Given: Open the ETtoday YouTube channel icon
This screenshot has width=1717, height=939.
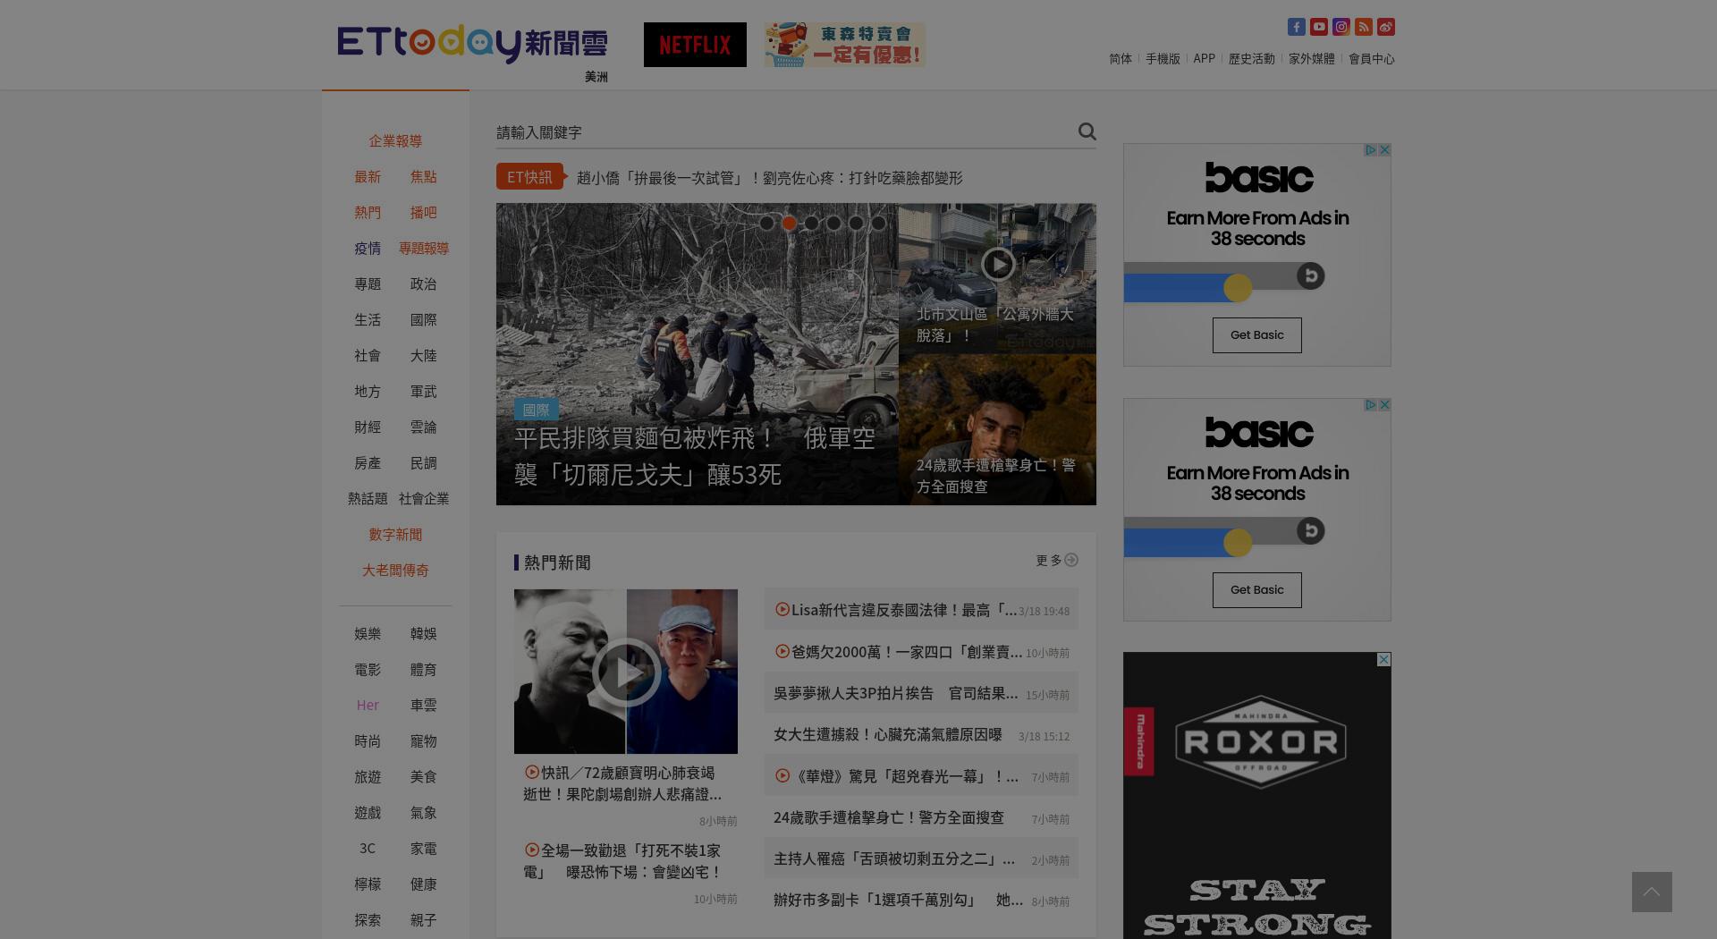Looking at the screenshot, I should click(x=1318, y=27).
